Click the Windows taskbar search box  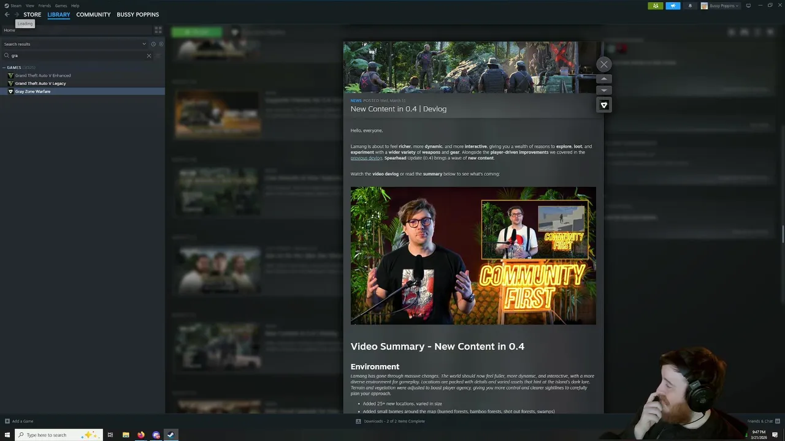[59, 435]
